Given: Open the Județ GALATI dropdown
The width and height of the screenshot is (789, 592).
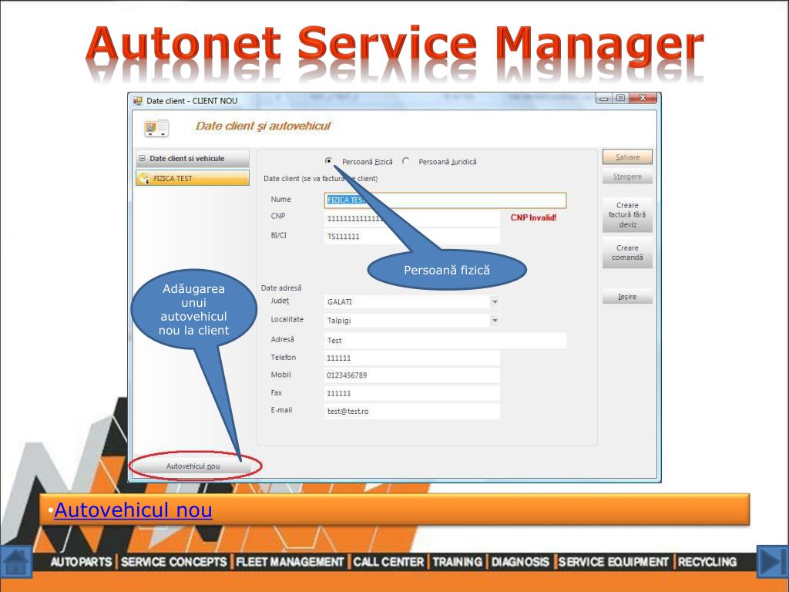Looking at the screenshot, I should pyautogui.click(x=495, y=302).
